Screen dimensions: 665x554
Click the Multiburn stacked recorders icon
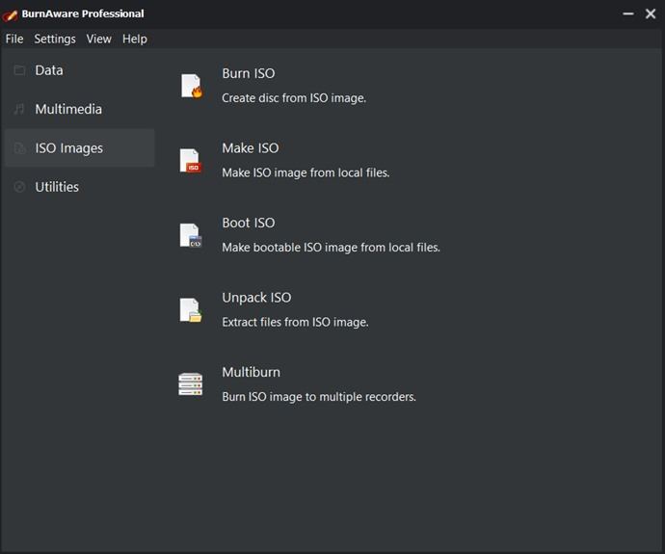[191, 384]
